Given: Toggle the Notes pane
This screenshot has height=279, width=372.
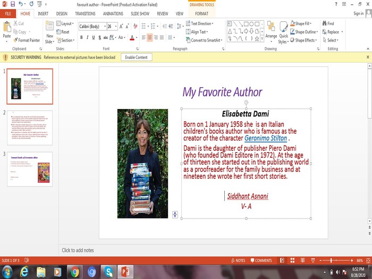Looking at the screenshot, I should click(238, 260).
